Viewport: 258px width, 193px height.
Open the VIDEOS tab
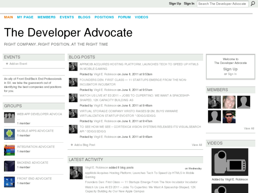(x=142, y=17)
